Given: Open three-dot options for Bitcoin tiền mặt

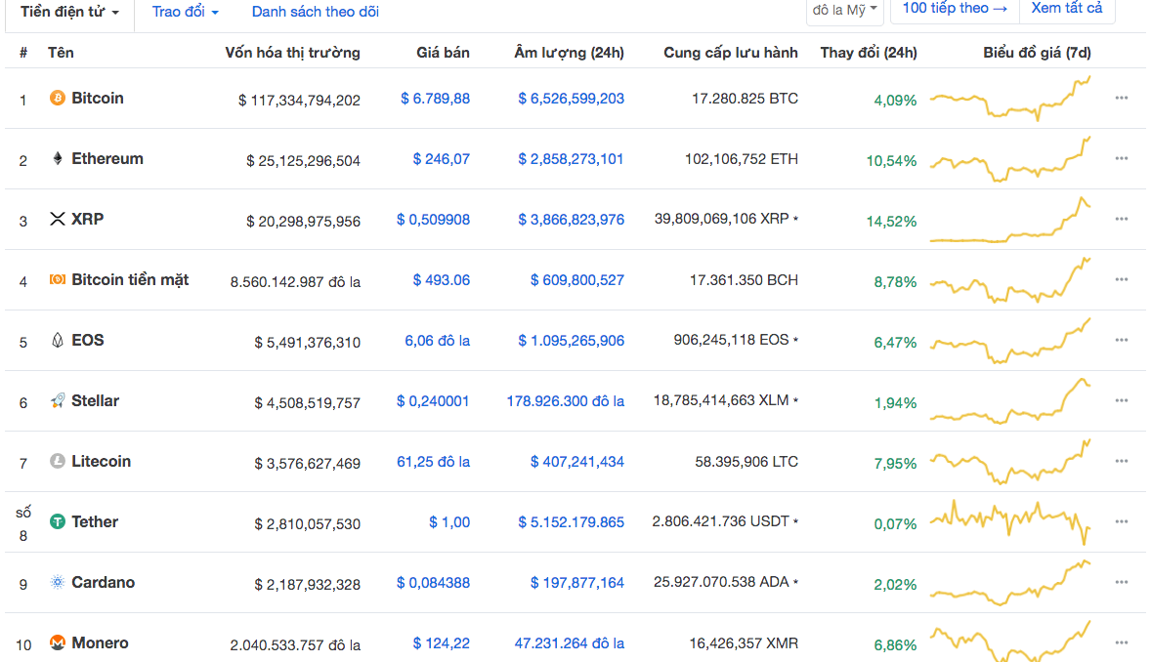Looking at the screenshot, I should pos(1121,279).
